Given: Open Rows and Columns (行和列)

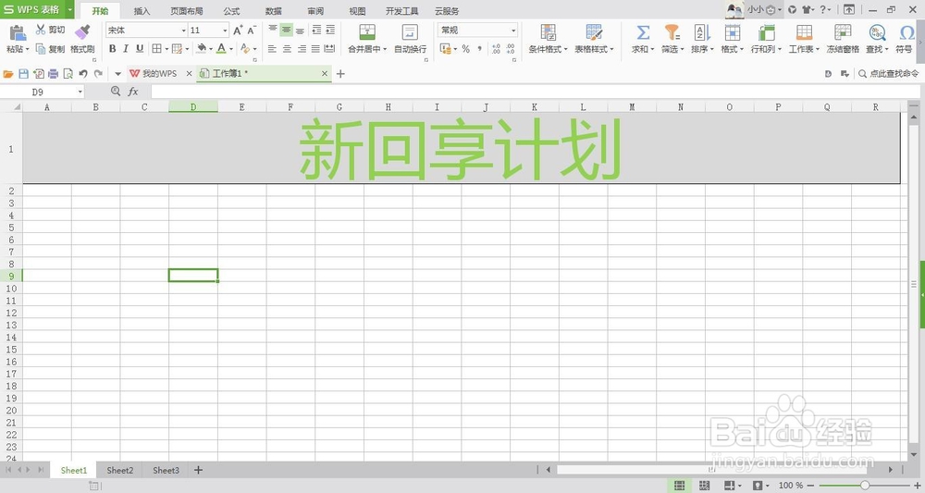Looking at the screenshot, I should point(766,40).
